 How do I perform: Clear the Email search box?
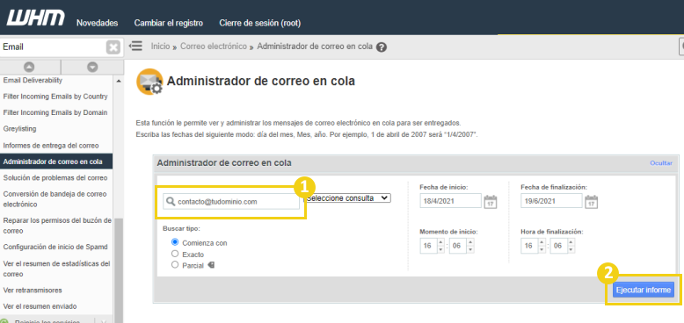[x=113, y=47]
